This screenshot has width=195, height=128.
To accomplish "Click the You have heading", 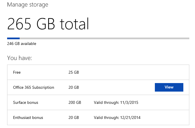I will click(x=19, y=58).
